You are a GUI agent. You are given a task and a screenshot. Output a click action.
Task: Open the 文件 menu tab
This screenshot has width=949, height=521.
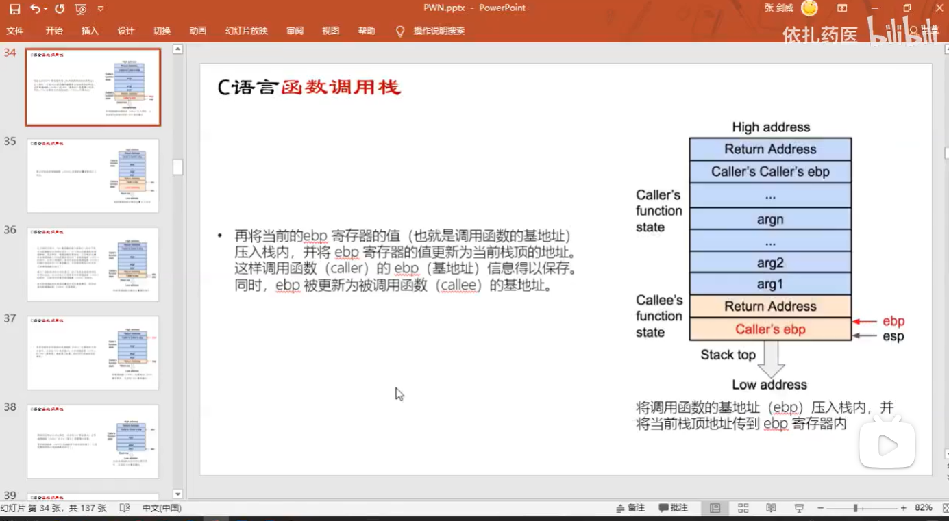coord(15,31)
